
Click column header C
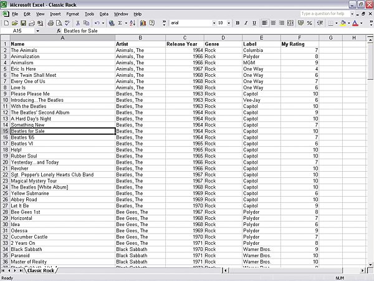click(185, 37)
